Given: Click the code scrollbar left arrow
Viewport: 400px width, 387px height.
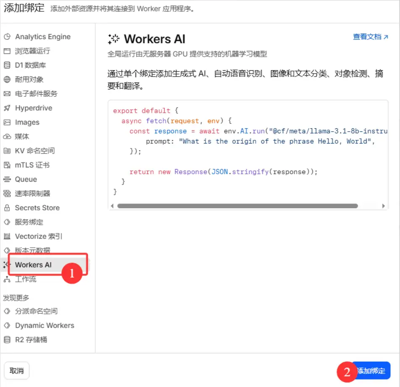Looking at the screenshot, I should point(112,206).
